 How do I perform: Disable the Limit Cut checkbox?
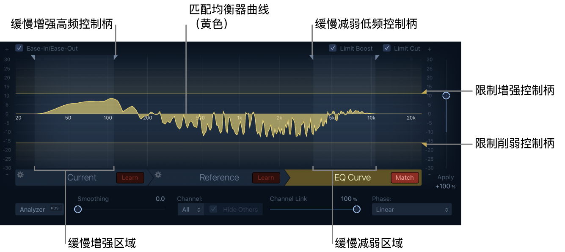click(x=386, y=48)
